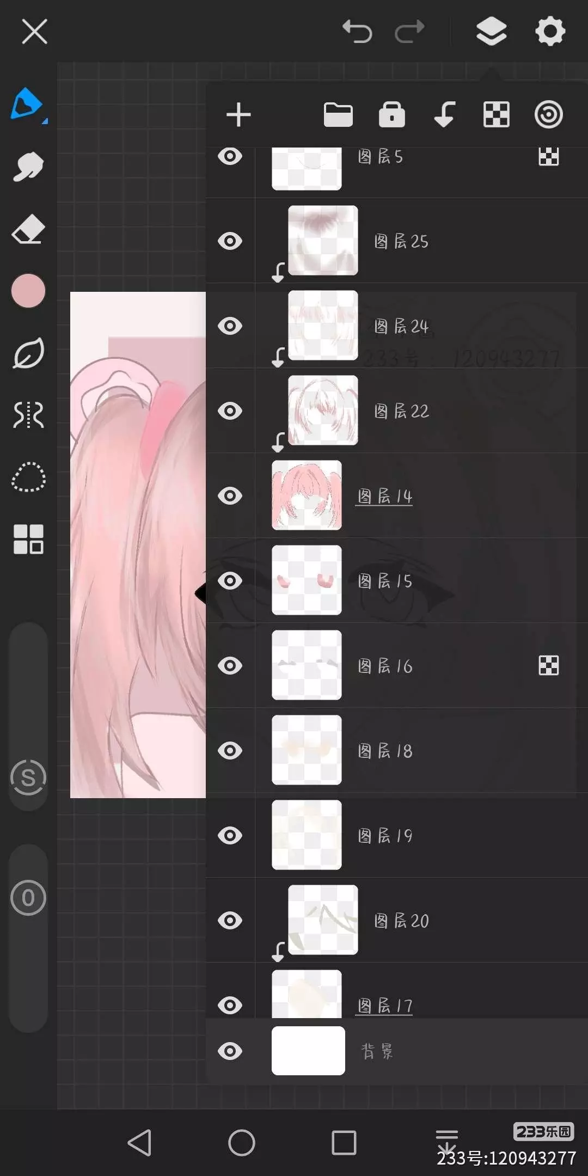Select the blue pen brush tool

(x=27, y=103)
